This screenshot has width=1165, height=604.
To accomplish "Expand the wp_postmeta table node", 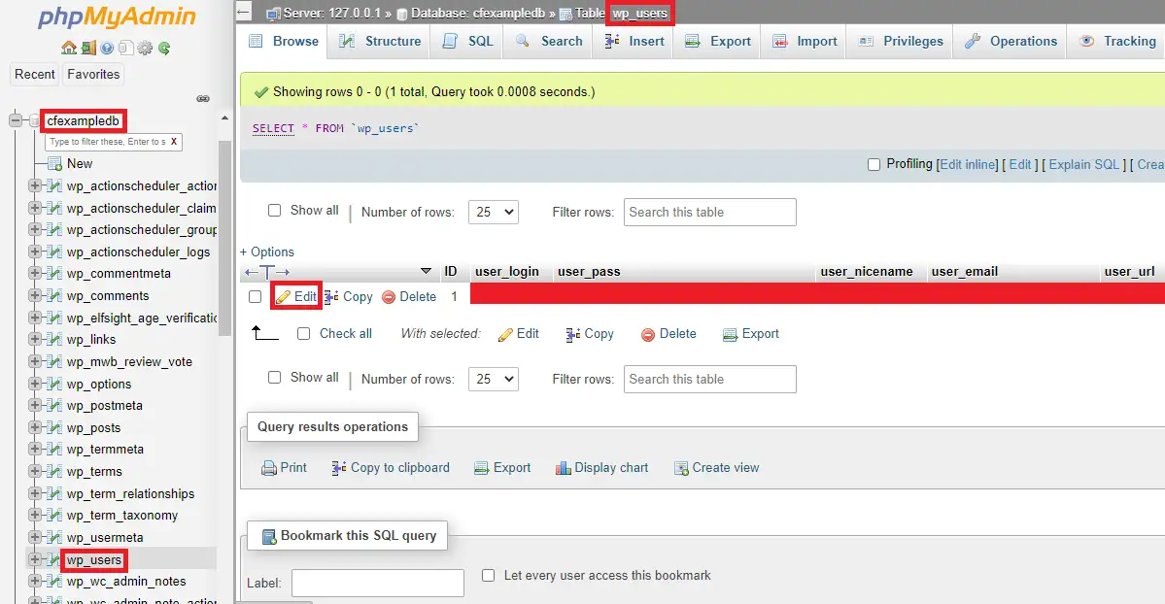I will pyautogui.click(x=34, y=405).
